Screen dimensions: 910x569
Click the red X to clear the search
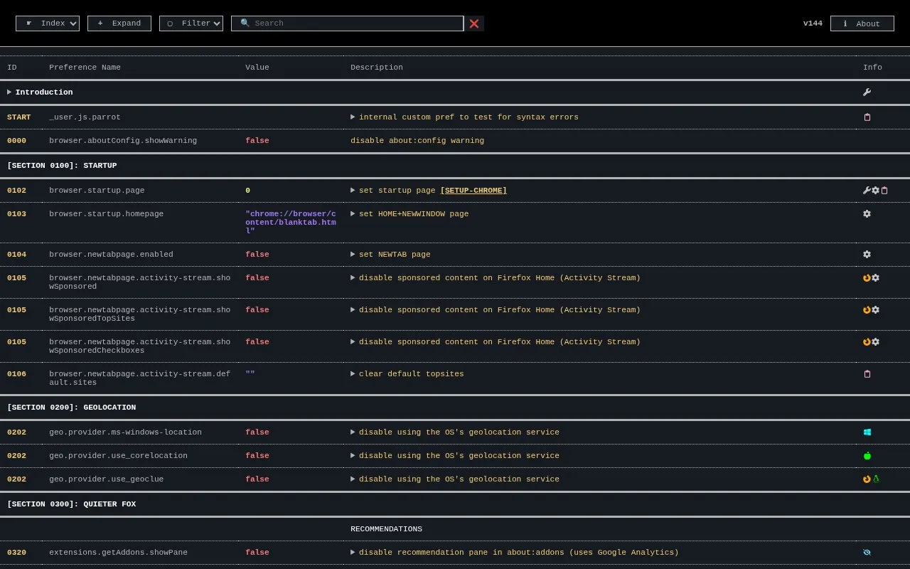coord(474,23)
